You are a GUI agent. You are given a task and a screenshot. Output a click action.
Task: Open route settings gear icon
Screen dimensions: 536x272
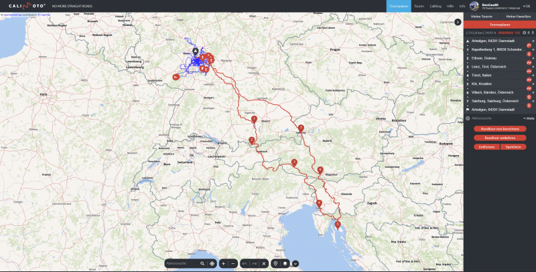point(524,32)
